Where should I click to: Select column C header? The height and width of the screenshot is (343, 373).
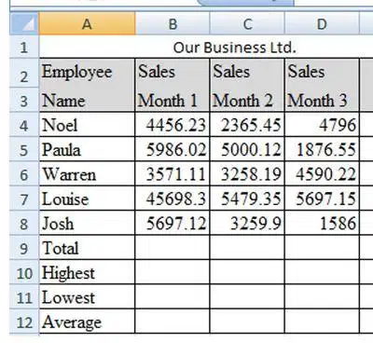tap(247, 23)
